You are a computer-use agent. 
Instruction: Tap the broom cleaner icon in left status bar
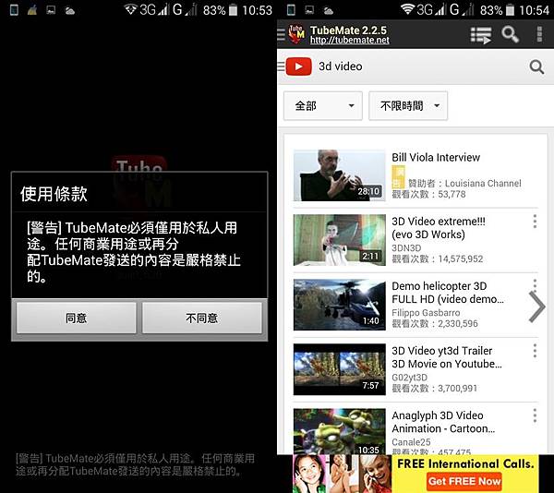click(32, 10)
